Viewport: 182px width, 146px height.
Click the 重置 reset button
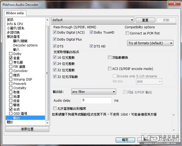pyautogui.click(x=145, y=20)
